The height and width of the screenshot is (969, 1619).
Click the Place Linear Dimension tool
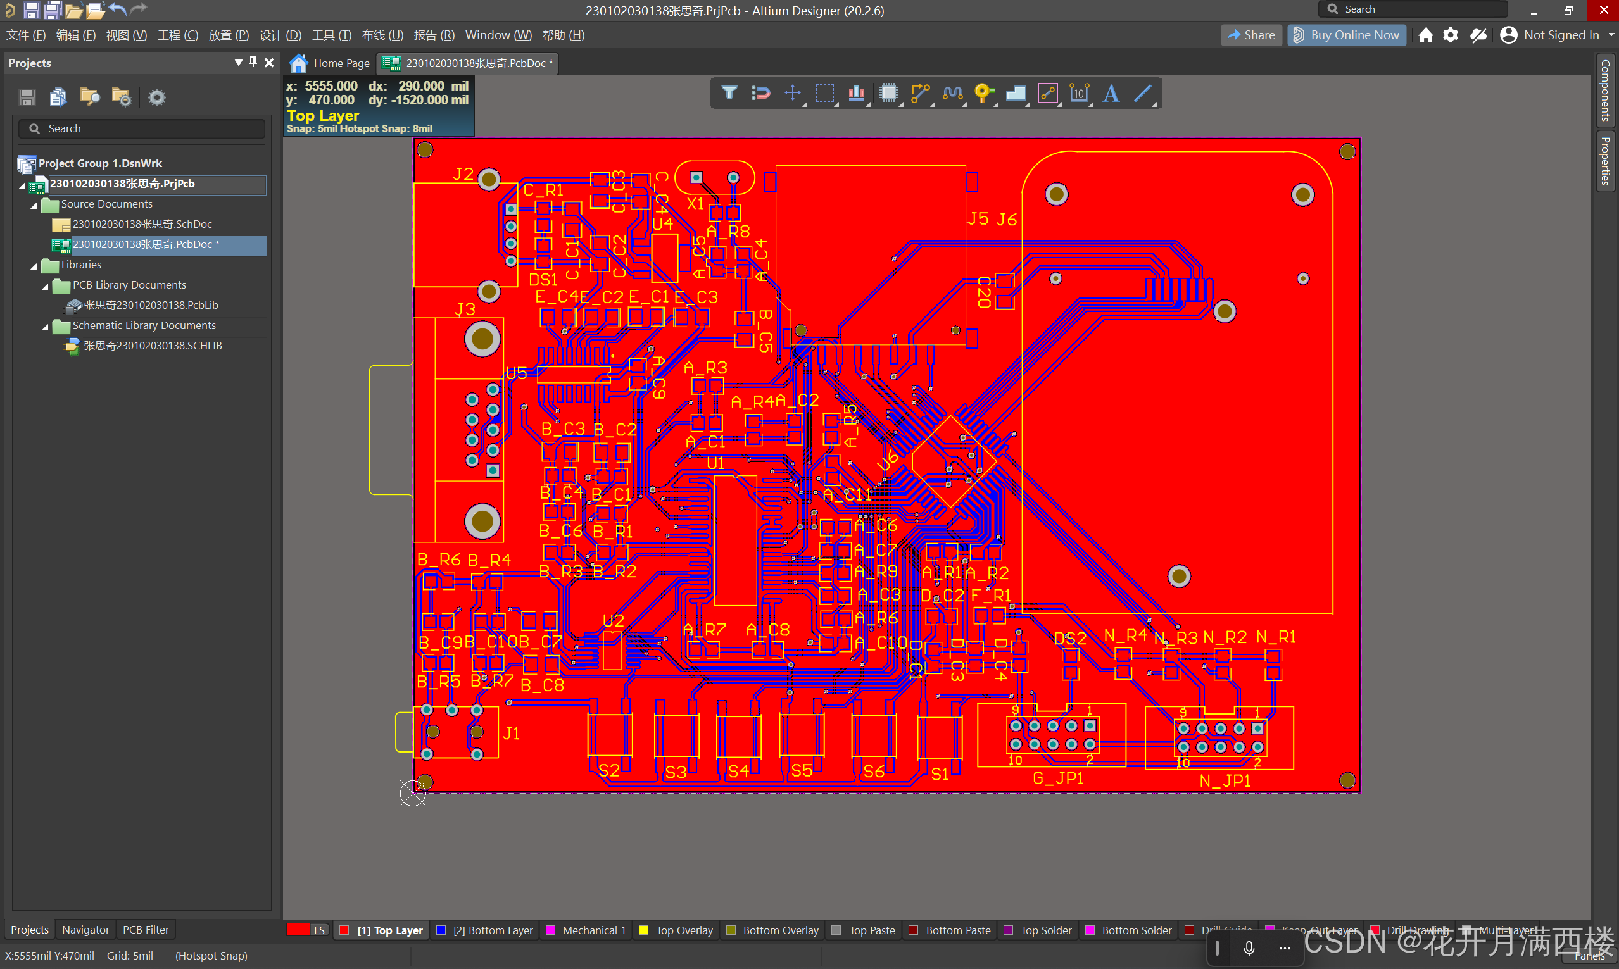(x=1079, y=92)
